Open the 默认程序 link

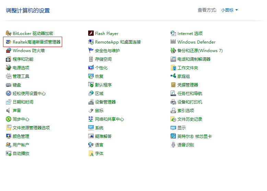tap(103, 85)
